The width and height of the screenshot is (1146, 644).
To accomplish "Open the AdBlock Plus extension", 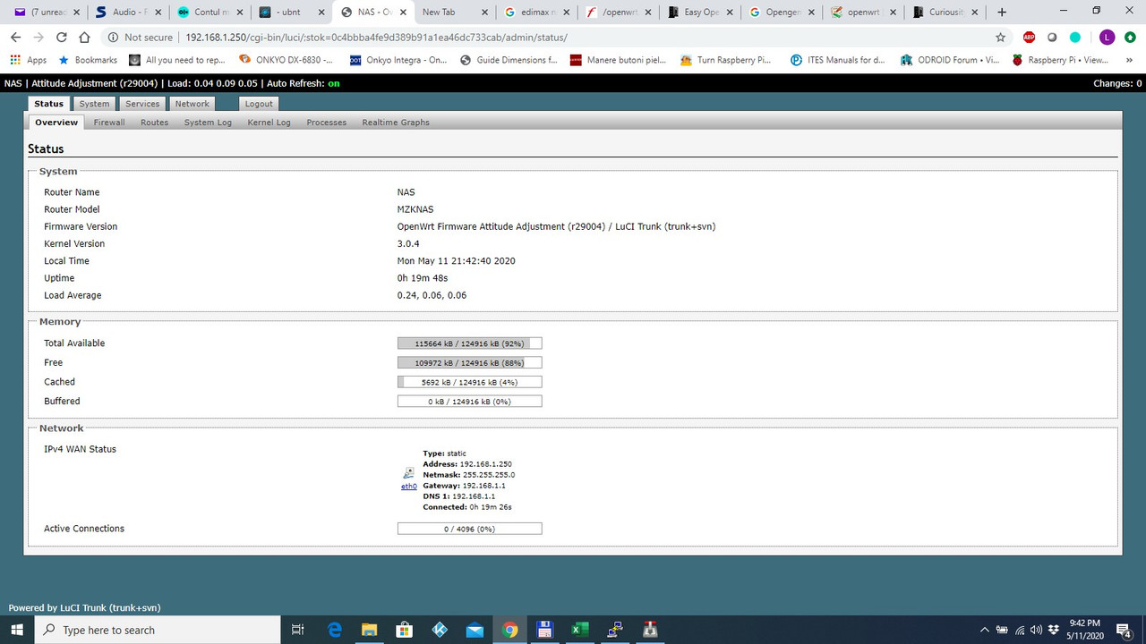I will [x=1029, y=38].
